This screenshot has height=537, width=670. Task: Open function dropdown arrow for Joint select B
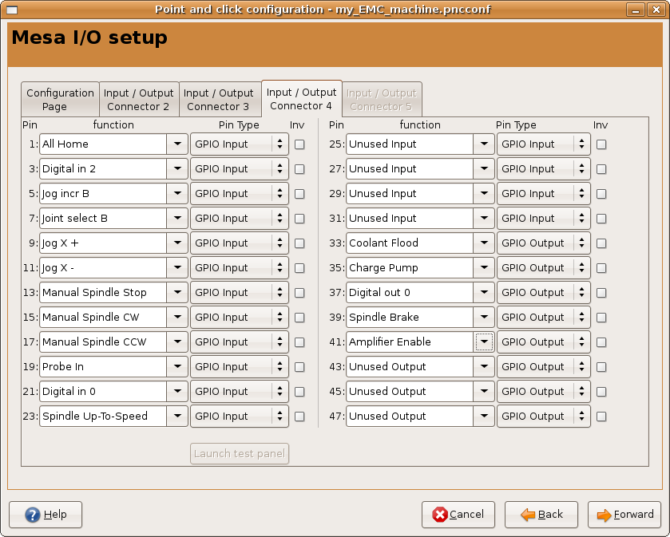coord(177,218)
